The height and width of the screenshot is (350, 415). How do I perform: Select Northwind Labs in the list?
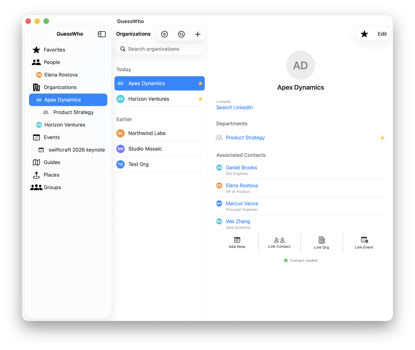[x=160, y=133]
